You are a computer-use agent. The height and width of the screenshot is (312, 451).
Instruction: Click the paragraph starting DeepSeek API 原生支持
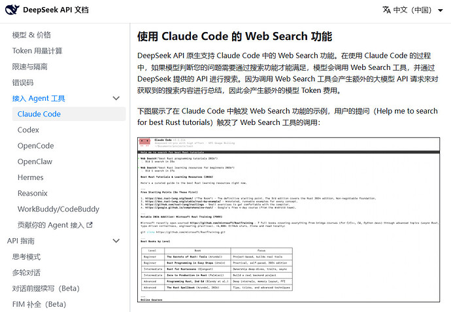coord(288,73)
